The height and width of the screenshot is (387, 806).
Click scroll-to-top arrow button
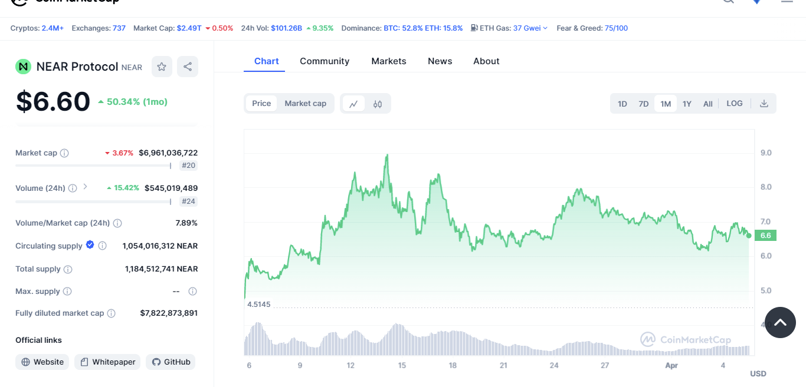point(780,322)
